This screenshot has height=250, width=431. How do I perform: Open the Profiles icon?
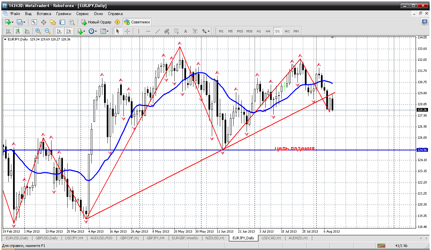tap(19, 22)
